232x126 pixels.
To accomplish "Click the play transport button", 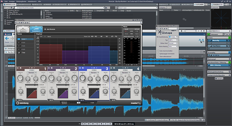I will pos(106,124).
